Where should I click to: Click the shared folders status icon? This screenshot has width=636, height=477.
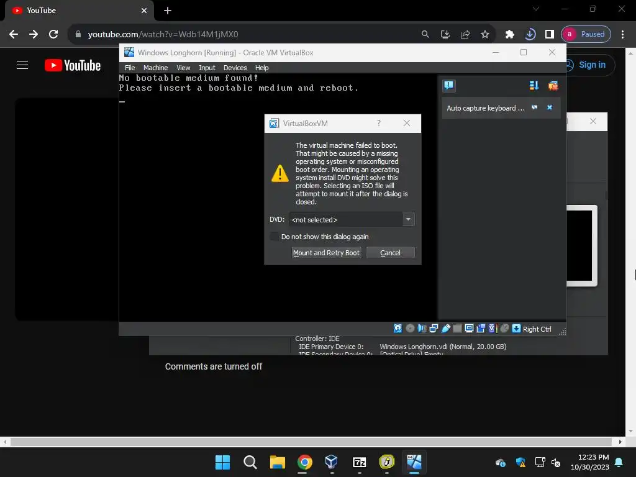click(457, 329)
